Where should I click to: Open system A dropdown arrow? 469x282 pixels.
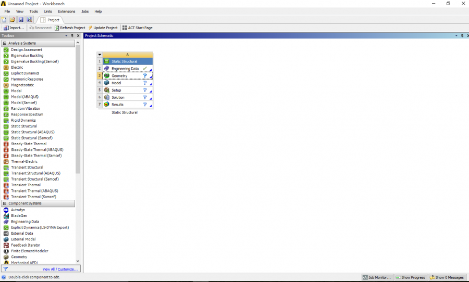coord(100,55)
